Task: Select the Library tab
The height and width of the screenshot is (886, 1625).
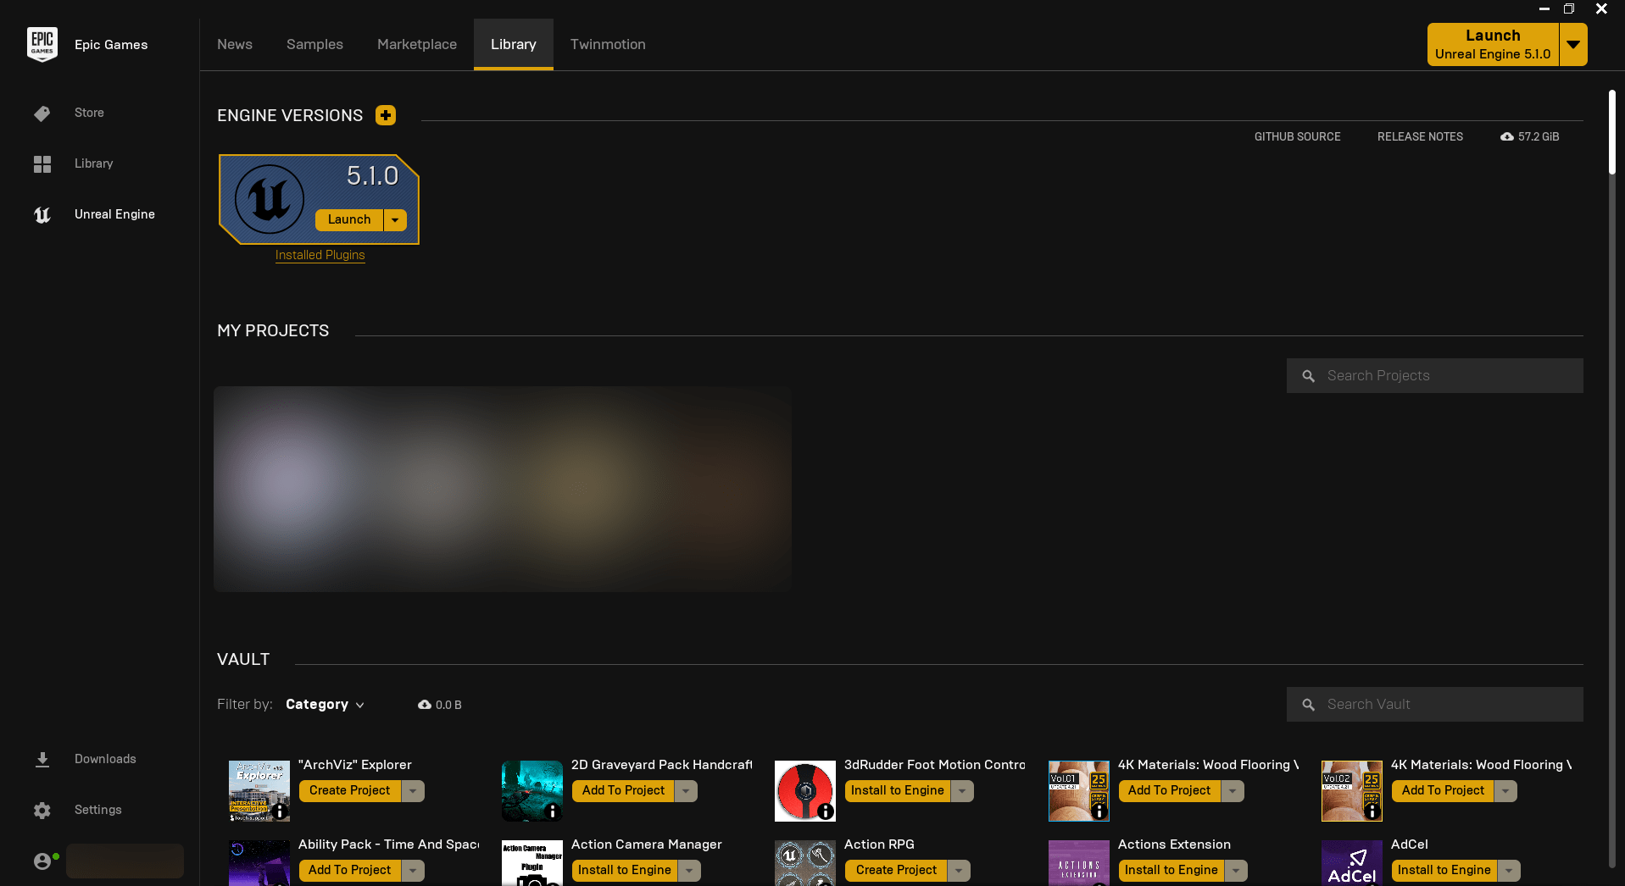Action: pyautogui.click(x=514, y=45)
